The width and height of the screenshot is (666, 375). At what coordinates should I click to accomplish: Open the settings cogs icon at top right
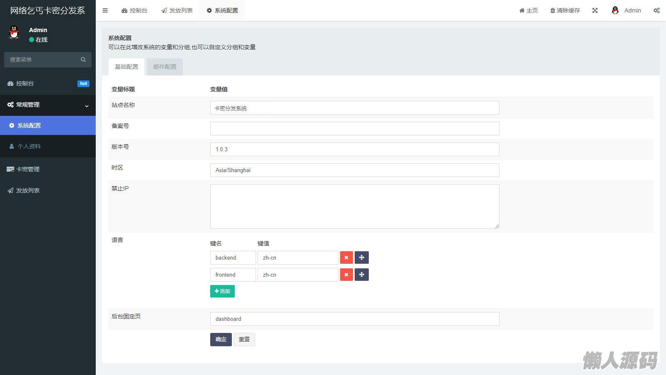click(x=656, y=10)
